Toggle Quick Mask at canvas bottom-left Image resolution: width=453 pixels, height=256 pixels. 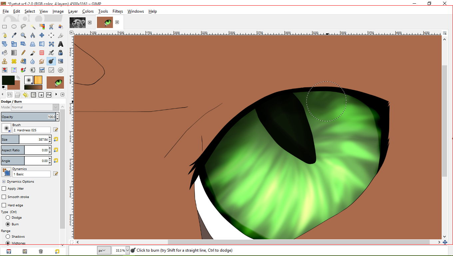tap(71, 242)
